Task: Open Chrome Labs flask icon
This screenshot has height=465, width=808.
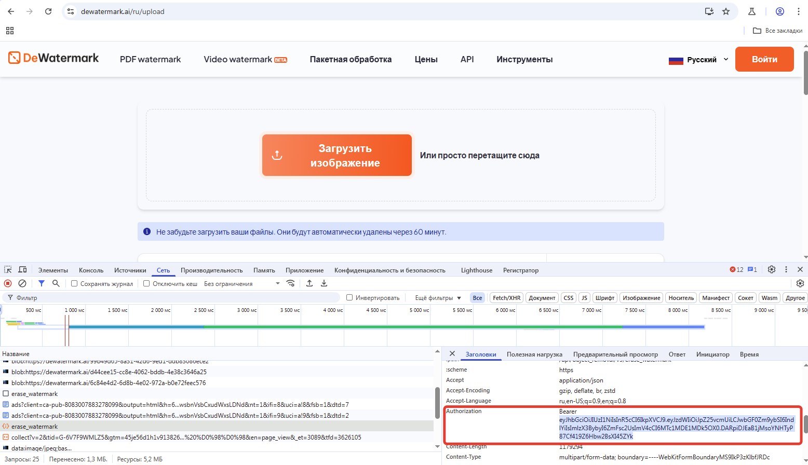Action: (x=752, y=11)
